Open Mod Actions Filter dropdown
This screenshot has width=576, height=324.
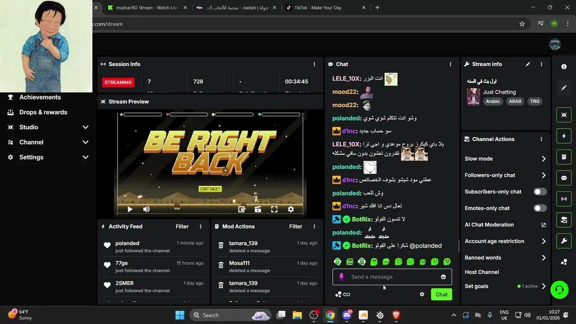coord(296,227)
